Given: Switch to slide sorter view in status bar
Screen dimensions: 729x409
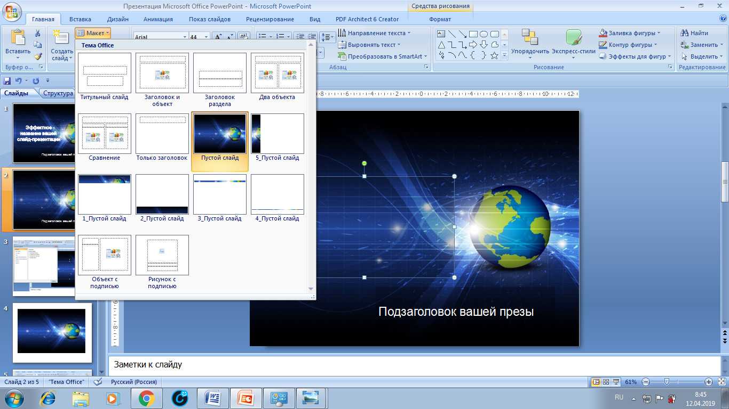Looking at the screenshot, I should pos(606,382).
